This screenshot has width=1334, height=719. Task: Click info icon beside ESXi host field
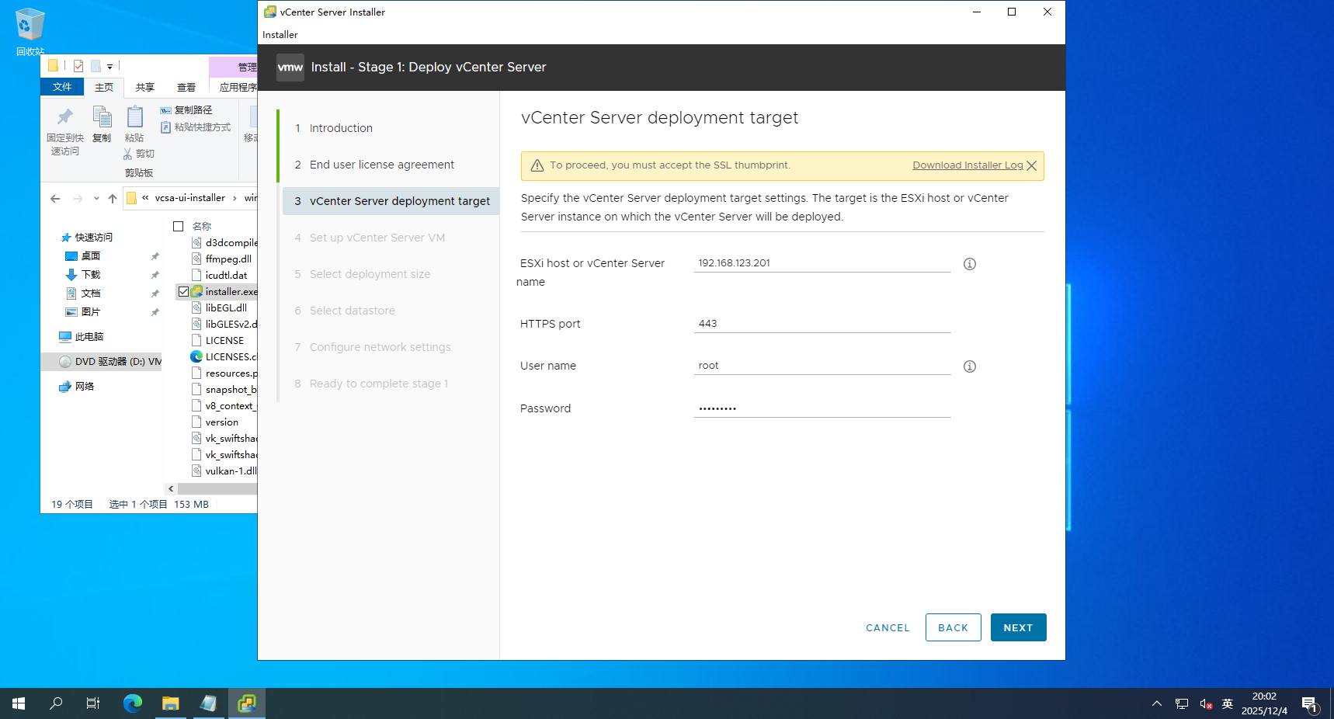pyautogui.click(x=969, y=264)
